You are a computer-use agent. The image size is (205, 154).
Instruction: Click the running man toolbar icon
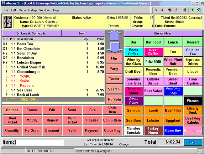click(193, 10)
